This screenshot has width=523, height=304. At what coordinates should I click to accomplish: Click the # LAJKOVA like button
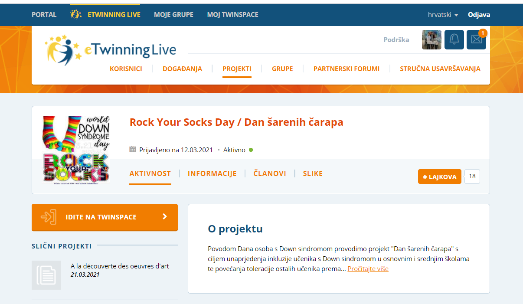click(x=440, y=177)
